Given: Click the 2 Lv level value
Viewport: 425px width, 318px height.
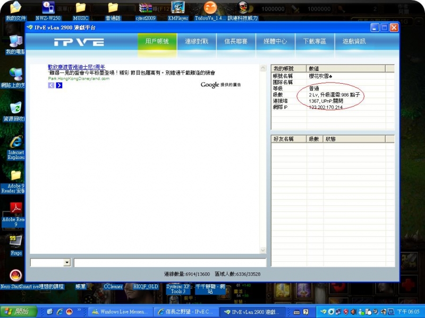Looking at the screenshot, I should pos(334,95).
